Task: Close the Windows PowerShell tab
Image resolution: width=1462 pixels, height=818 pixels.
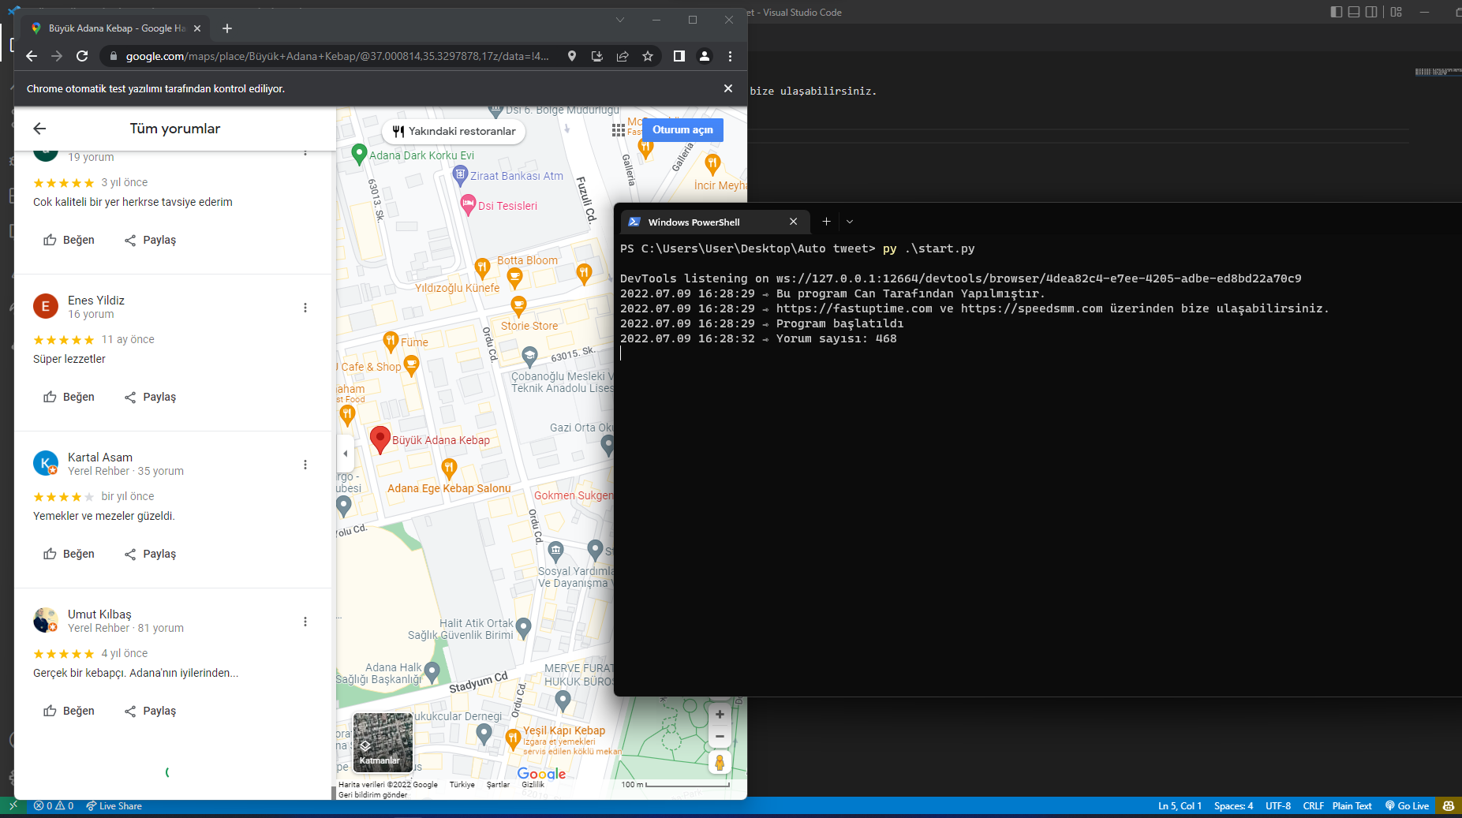Action: (794, 222)
